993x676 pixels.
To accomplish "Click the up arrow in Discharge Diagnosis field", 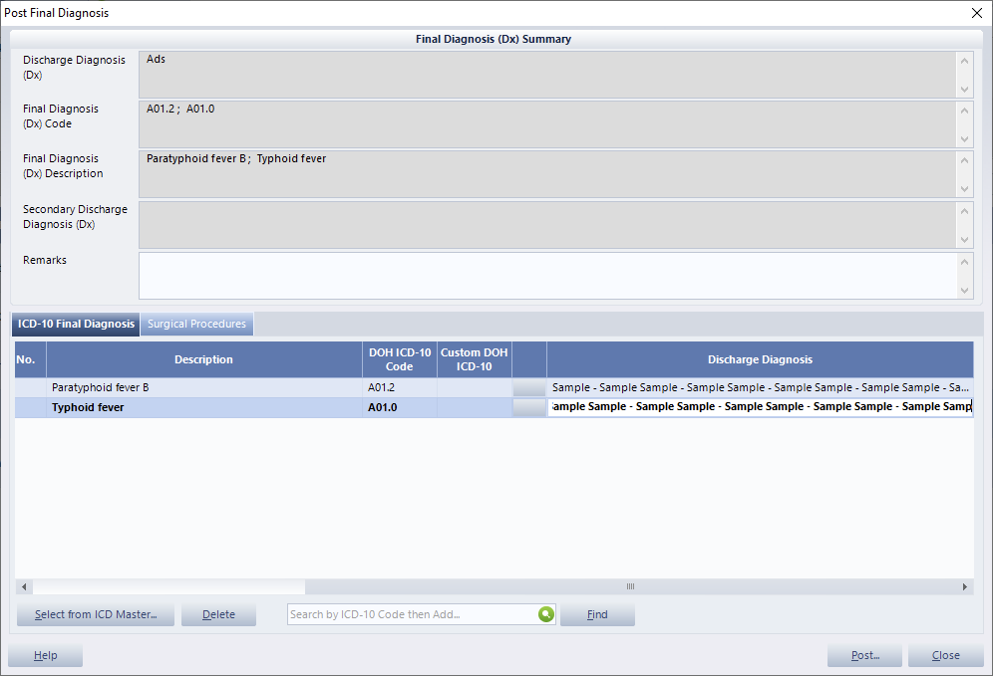I will point(964,61).
